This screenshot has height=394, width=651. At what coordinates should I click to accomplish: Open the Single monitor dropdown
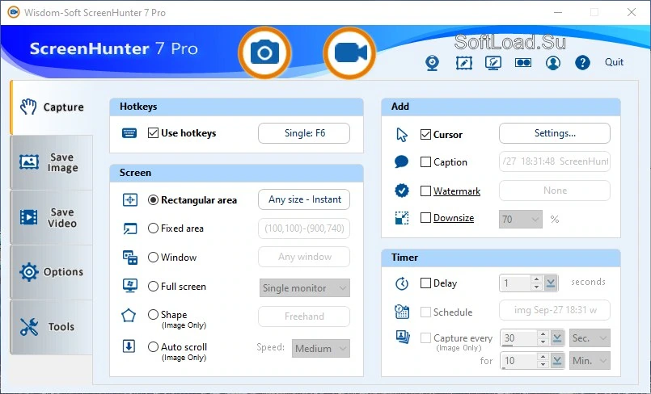click(305, 288)
